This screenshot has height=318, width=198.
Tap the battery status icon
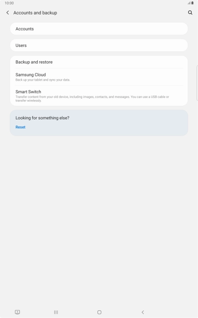[x=193, y=3]
